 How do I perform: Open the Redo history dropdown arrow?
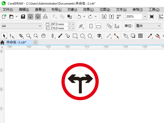[96, 17]
